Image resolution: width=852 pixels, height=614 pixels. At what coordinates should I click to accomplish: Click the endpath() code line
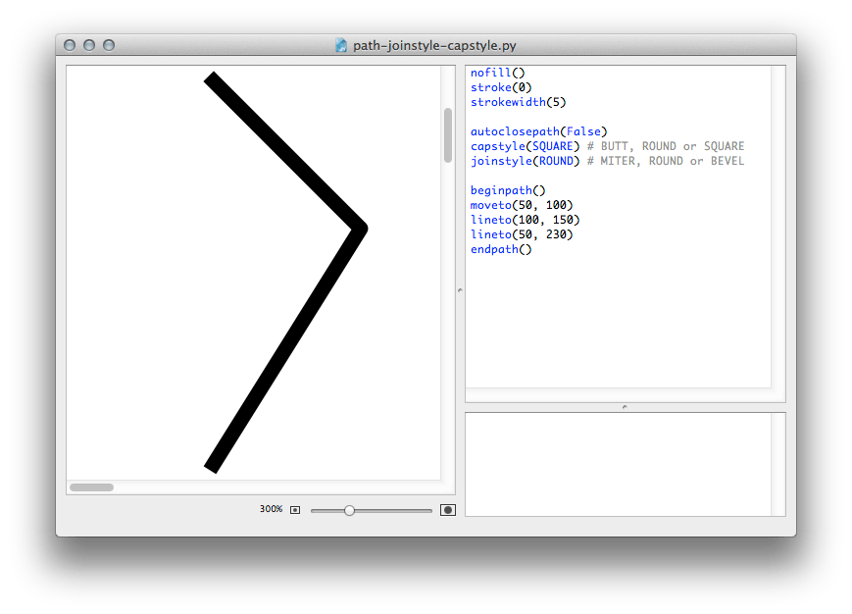(x=500, y=249)
